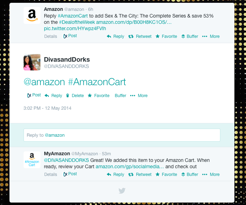246x205 pixels.
Task: Add Amazon's tweet to Buffer
Action: (189, 36)
